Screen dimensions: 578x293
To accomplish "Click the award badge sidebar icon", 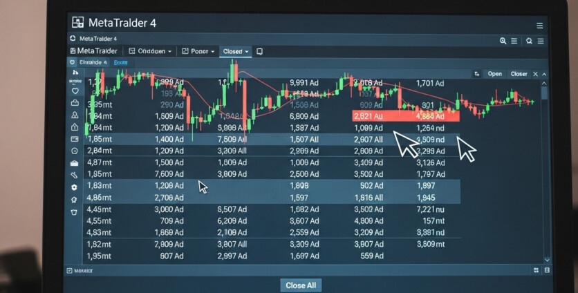I will (x=74, y=200).
